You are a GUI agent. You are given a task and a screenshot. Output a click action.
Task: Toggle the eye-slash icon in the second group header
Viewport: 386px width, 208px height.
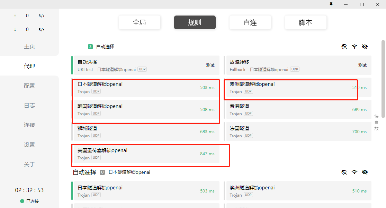[x=365, y=172]
